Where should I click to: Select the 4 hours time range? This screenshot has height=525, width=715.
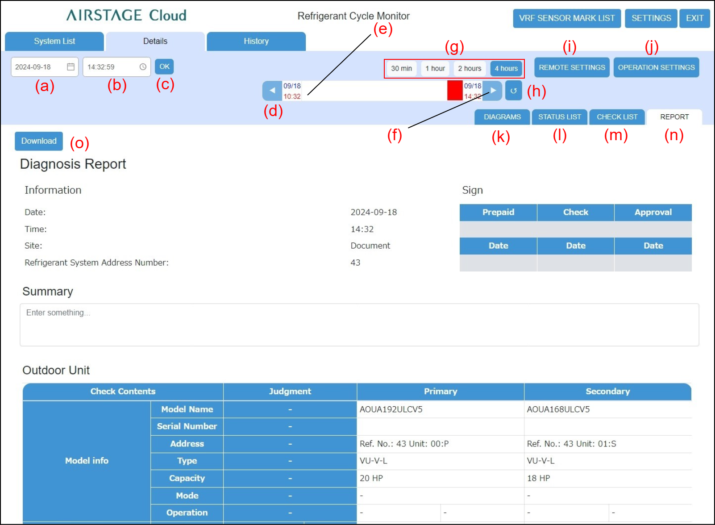click(506, 68)
